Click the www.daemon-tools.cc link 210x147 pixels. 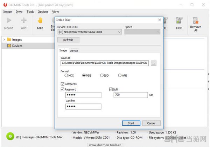(105, 145)
